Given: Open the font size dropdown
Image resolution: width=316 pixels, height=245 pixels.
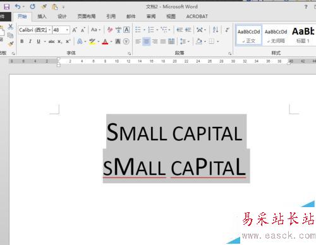Looking at the screenshot, I should click(x=67, y=30).
